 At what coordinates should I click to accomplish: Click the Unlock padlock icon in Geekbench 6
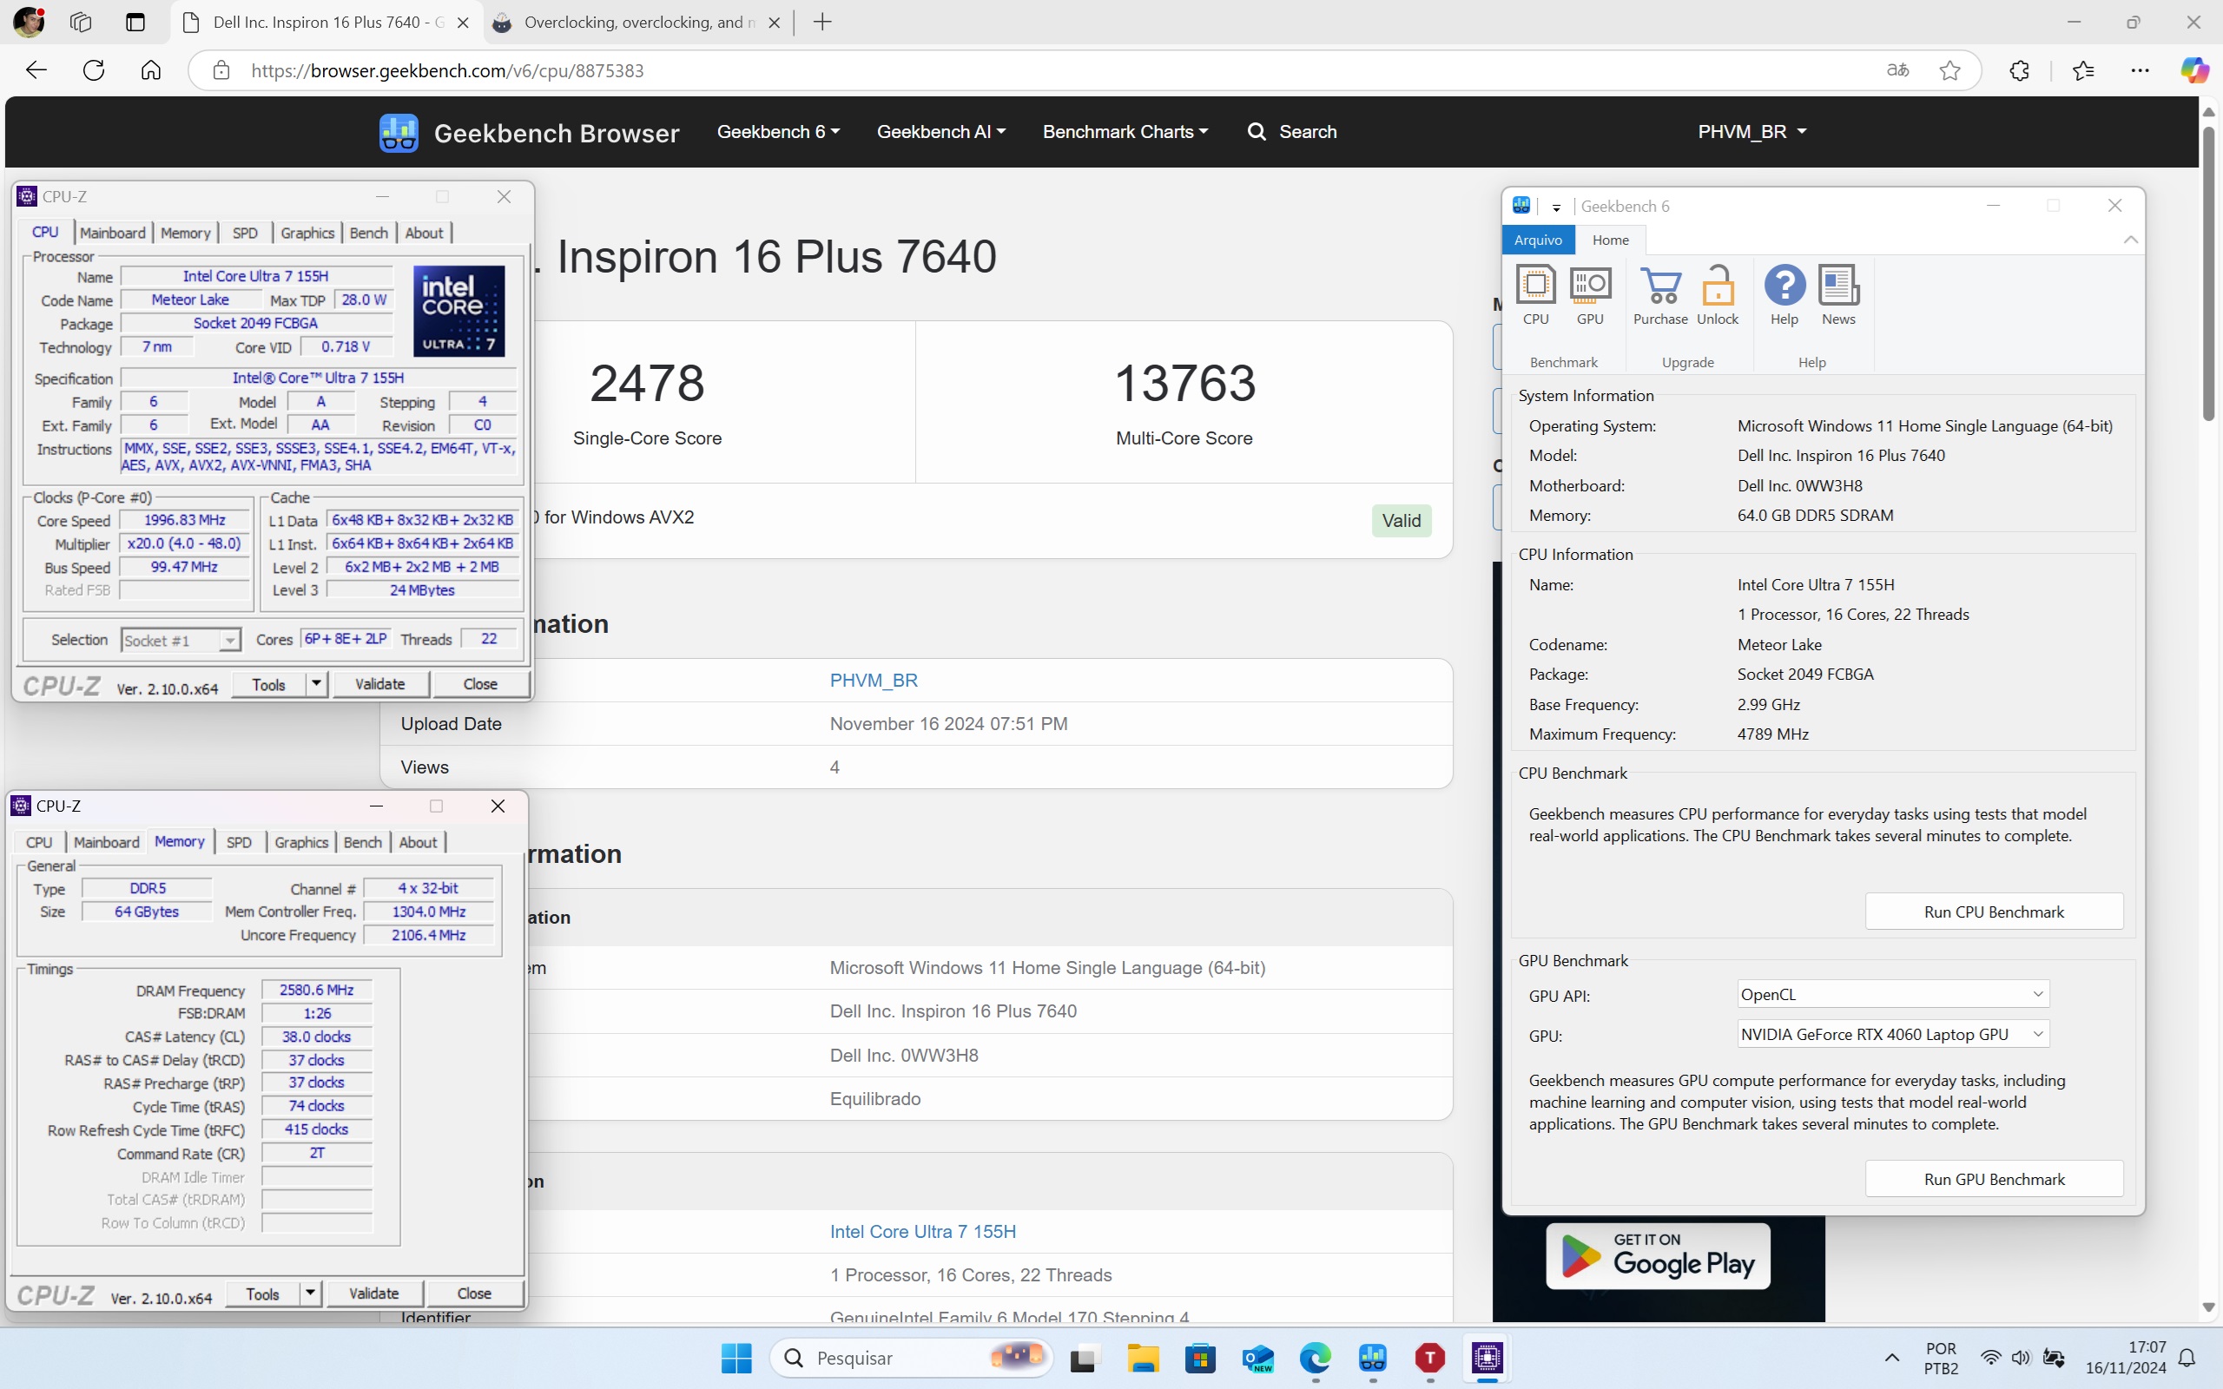[1717, 294]
